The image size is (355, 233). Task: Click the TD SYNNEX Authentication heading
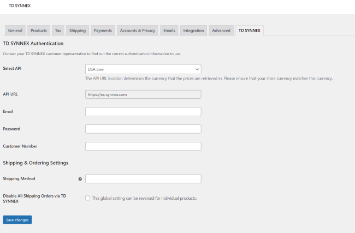33,44
